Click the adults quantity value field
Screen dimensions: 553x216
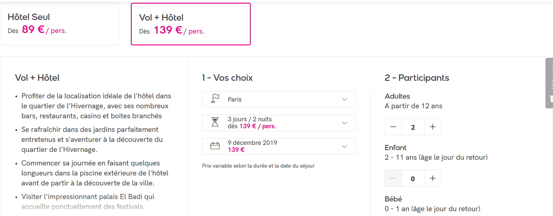pyautogui.click(x=413, y=127)
